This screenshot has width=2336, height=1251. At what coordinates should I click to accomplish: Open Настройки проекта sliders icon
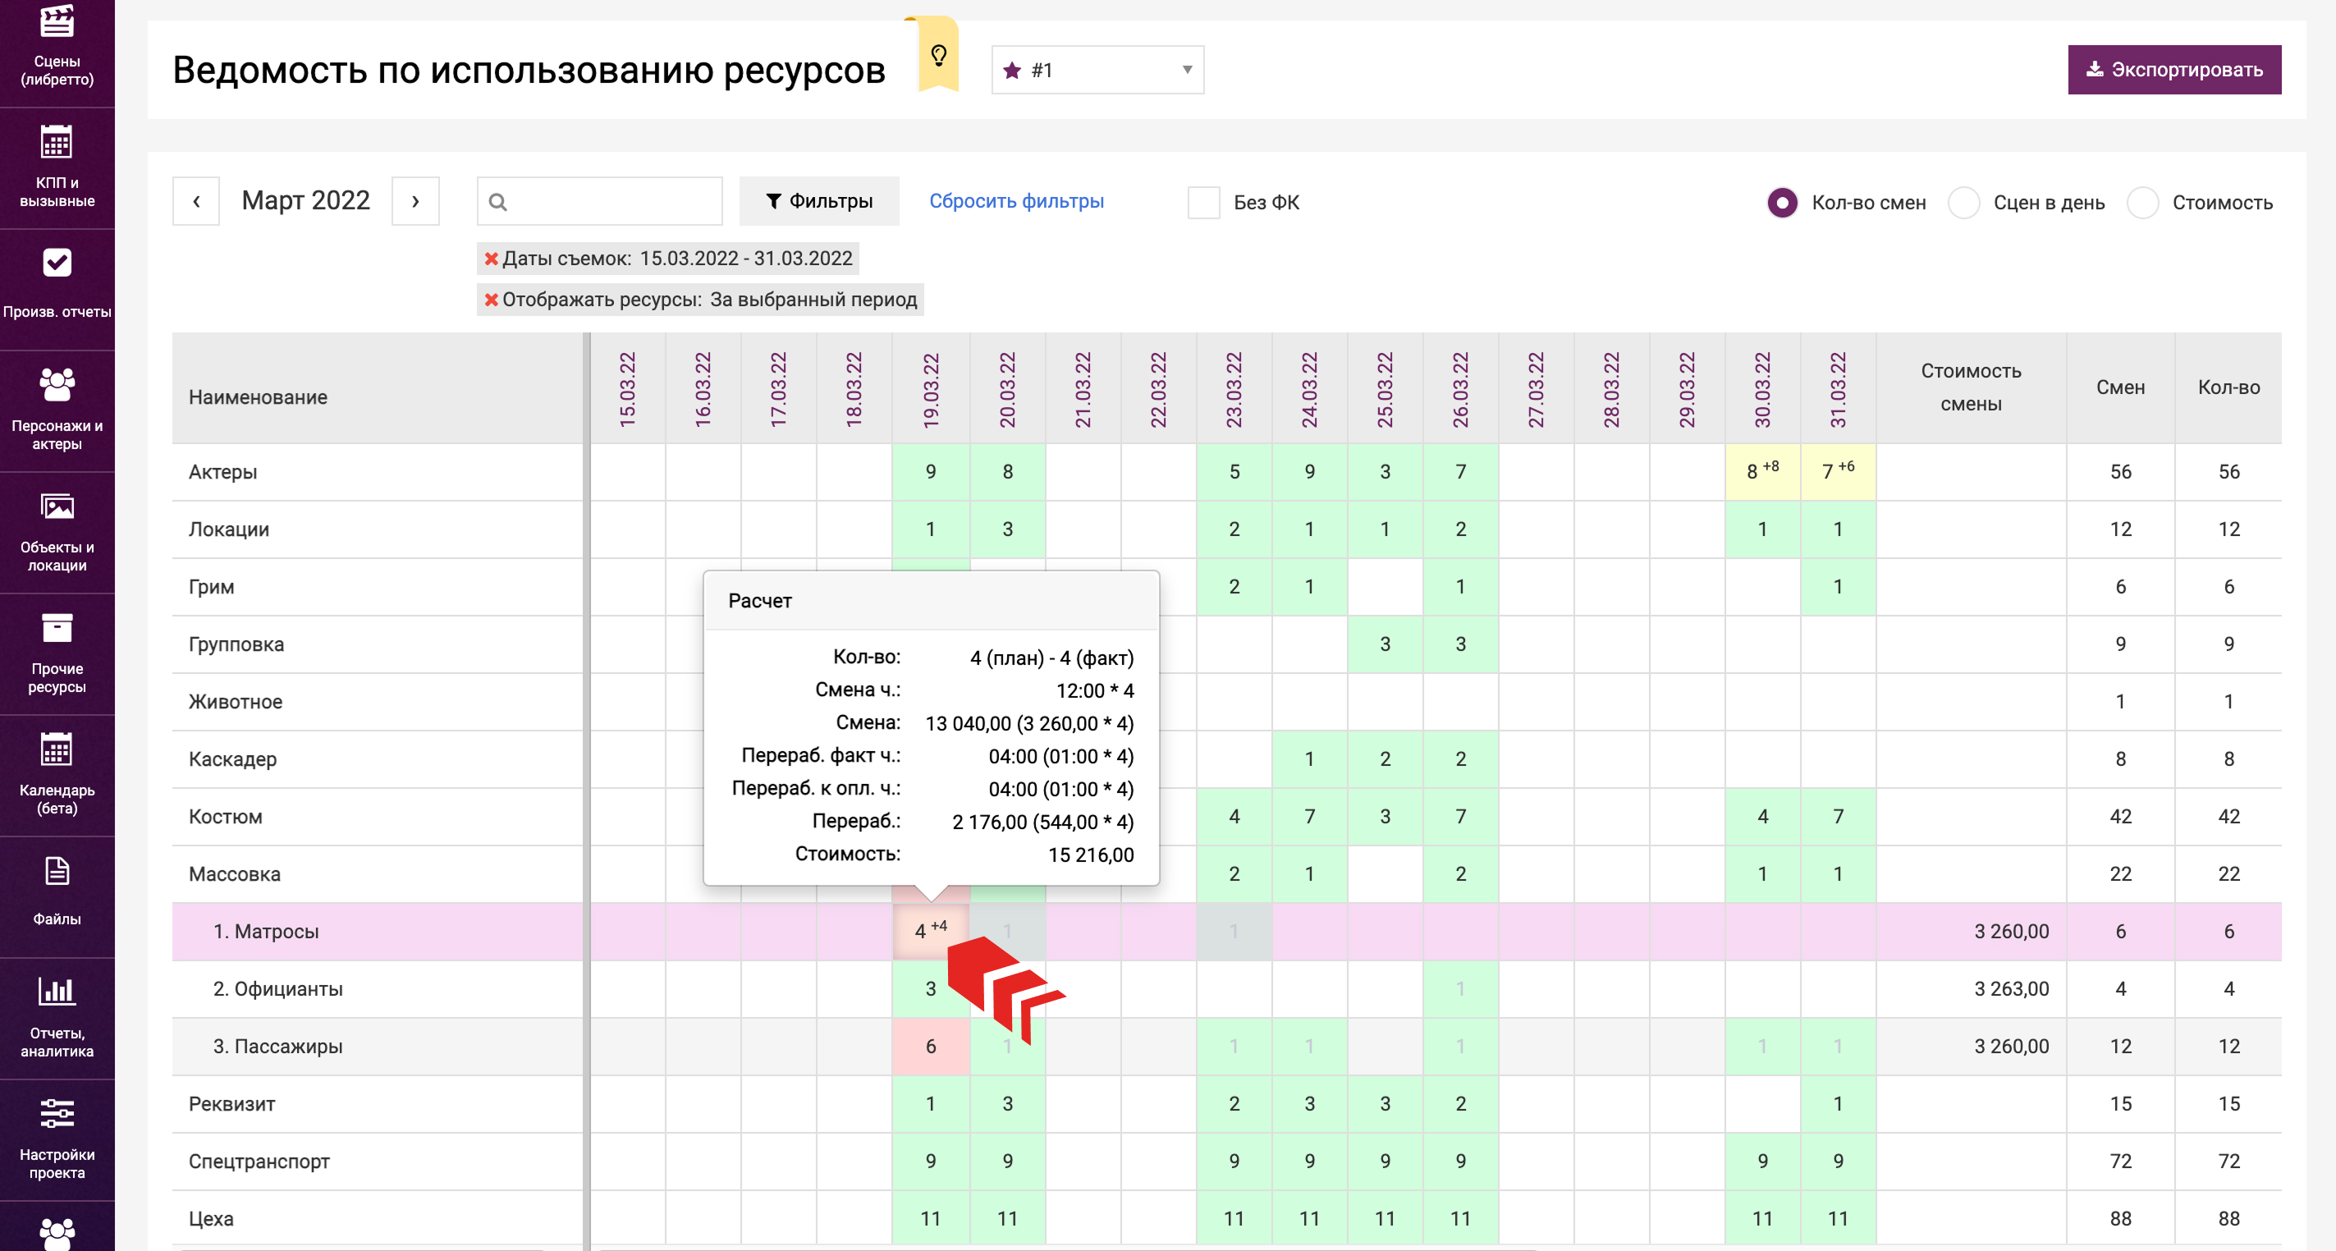click(x=56, y=1113)
